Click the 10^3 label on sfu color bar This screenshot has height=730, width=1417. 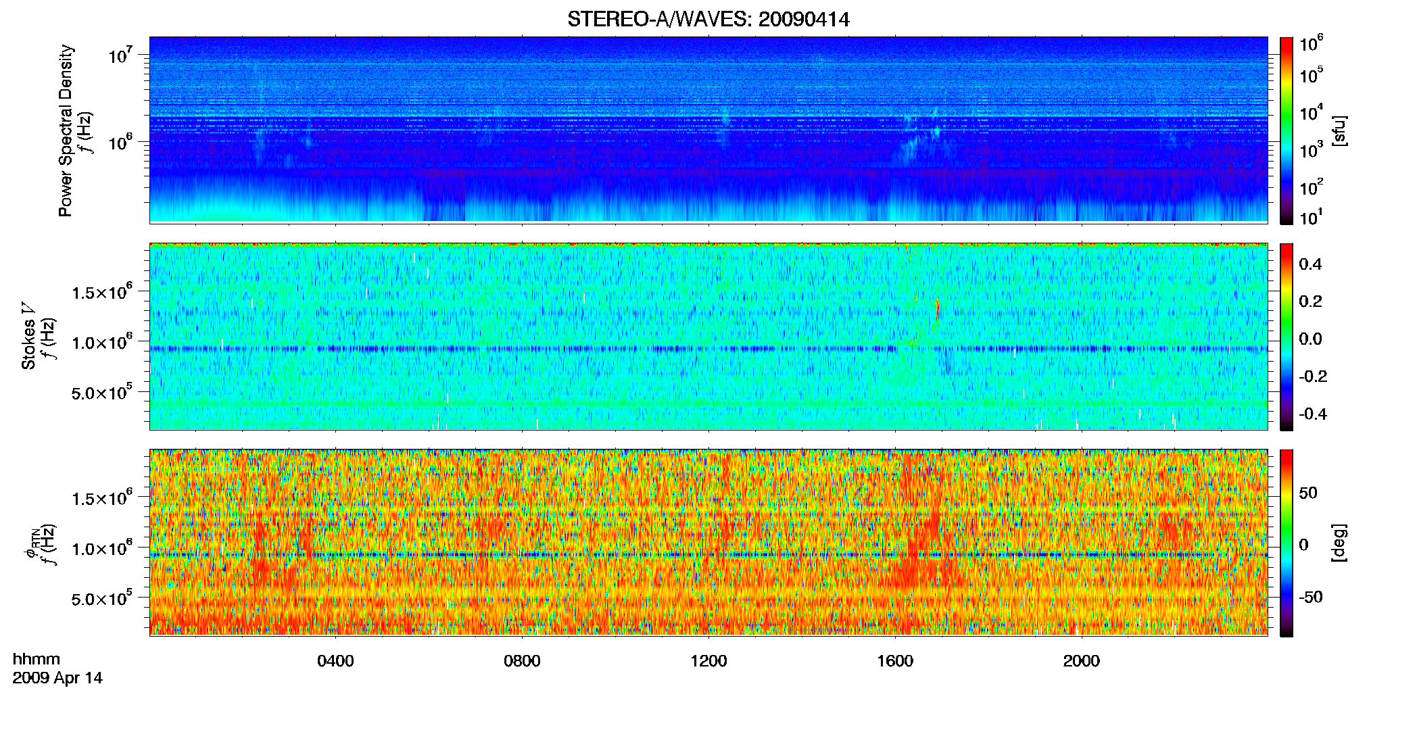1312,150
